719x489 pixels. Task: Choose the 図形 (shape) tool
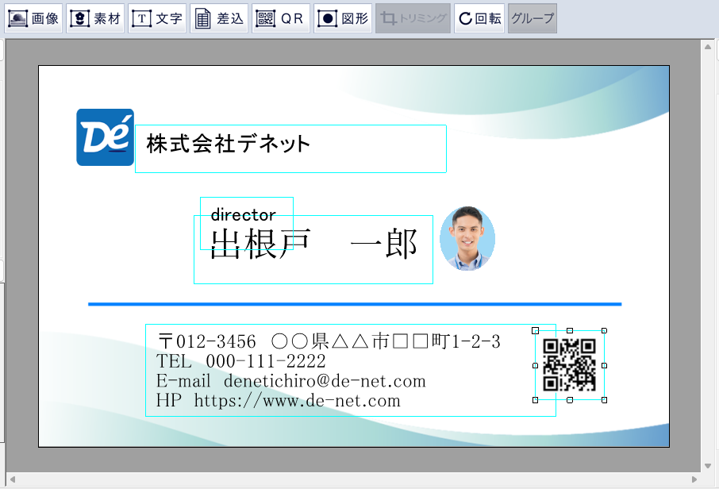click(343, 18)
